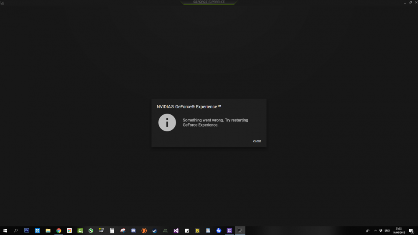Open File Explorer from the taskbar
418x235 pixels.
[48, 230]
